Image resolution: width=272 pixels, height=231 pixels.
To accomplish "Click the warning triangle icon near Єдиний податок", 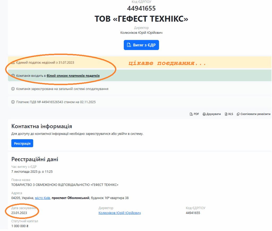I will click(x=13, y=63).
